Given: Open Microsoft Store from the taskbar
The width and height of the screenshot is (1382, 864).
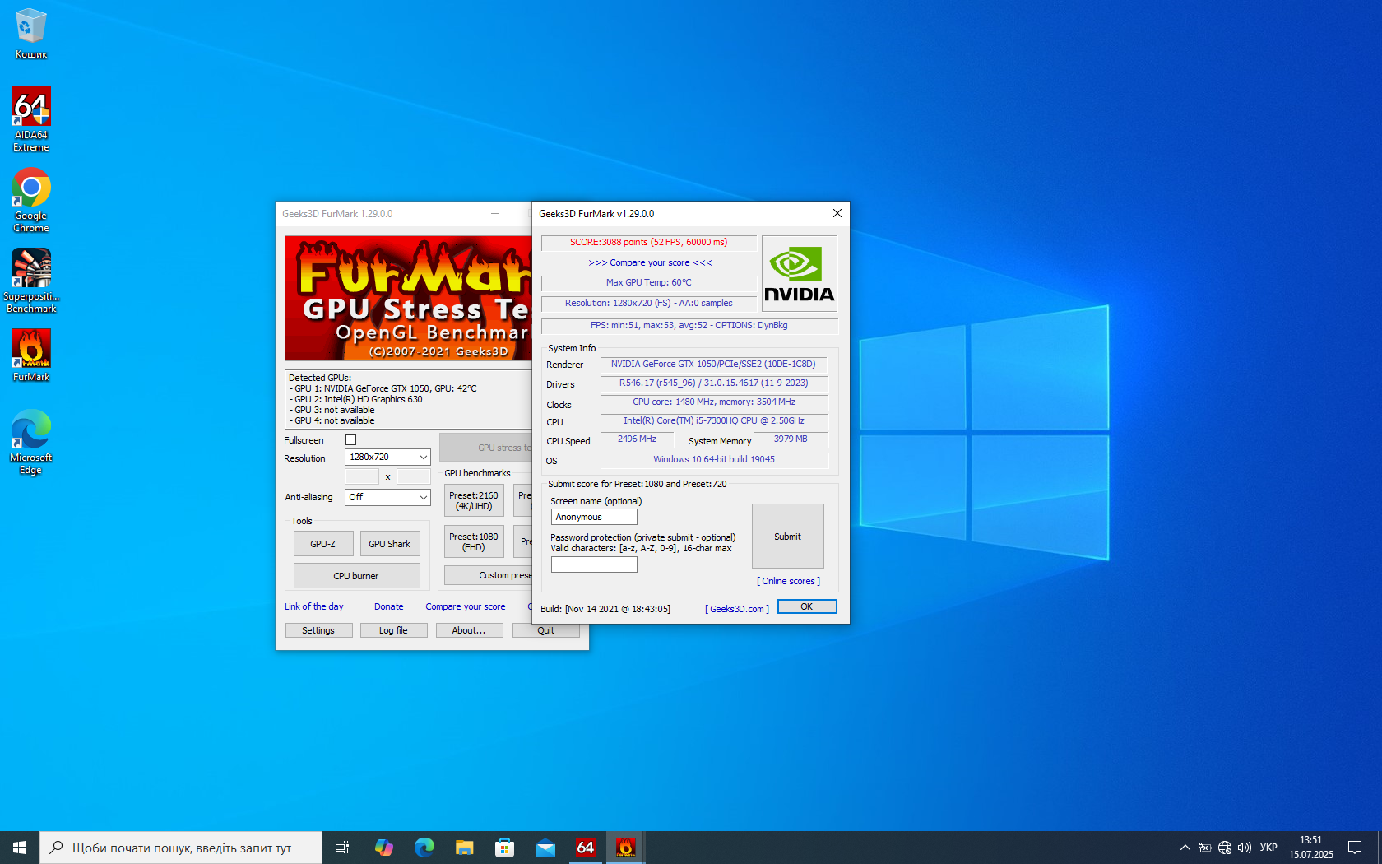Looking at the screenshot, I should (x=505, y=848).
